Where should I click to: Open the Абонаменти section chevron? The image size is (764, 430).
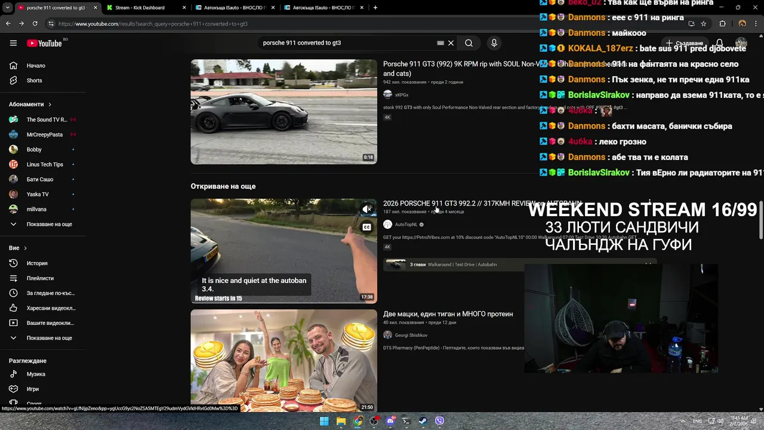click(50, 105)
